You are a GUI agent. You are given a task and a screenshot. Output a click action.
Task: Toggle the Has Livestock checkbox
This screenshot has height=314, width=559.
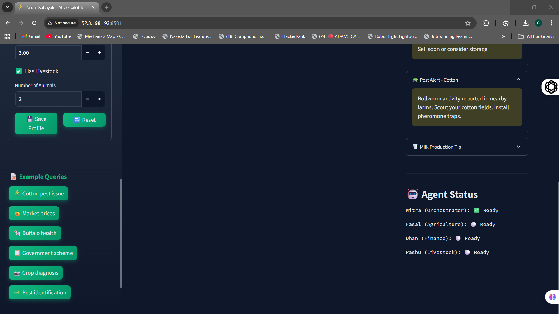tap(19, 71)
